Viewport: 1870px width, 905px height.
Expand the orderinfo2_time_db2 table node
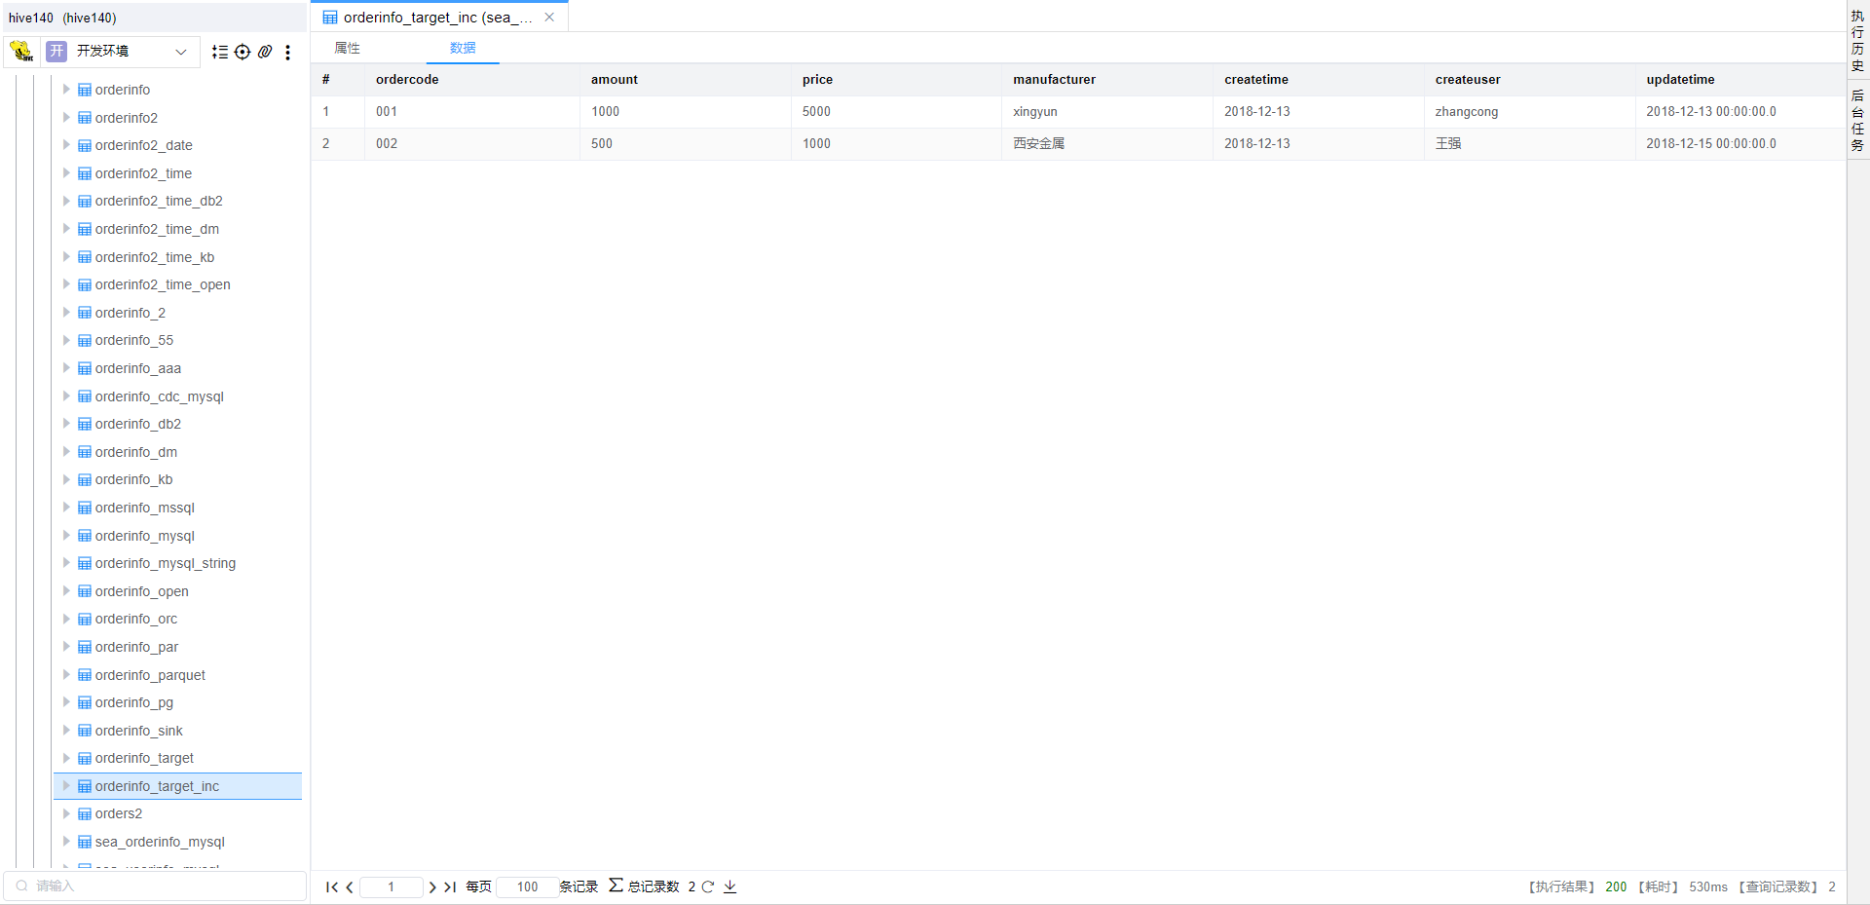66,201
